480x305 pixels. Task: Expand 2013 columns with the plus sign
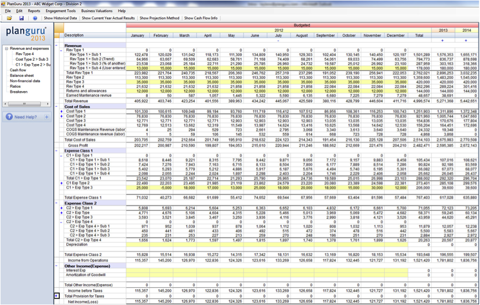coord(443,40)
